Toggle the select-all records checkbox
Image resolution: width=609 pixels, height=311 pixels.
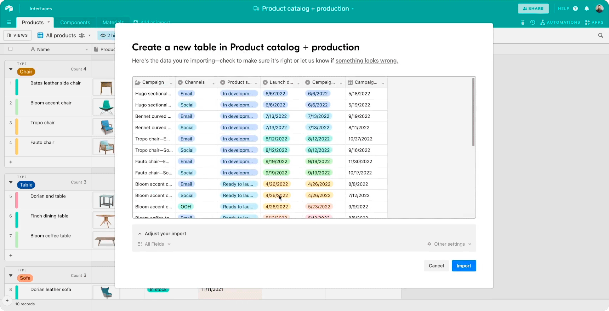coord(11,49)
